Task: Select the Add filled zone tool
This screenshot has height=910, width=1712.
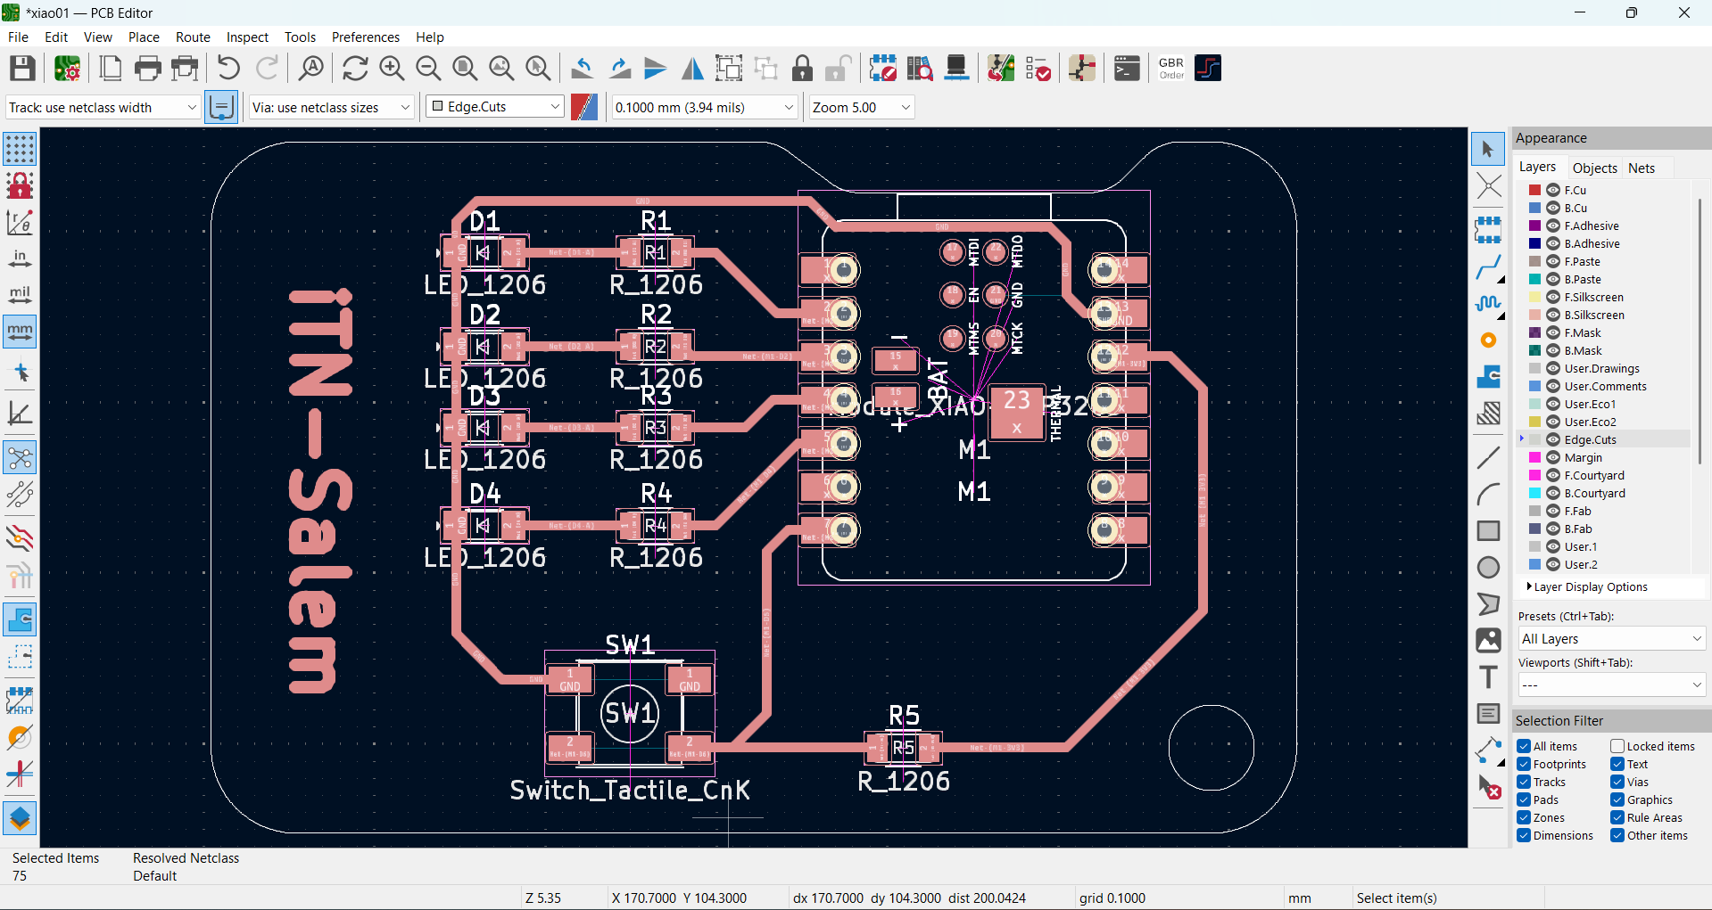Action: [x=1488, y=377]
